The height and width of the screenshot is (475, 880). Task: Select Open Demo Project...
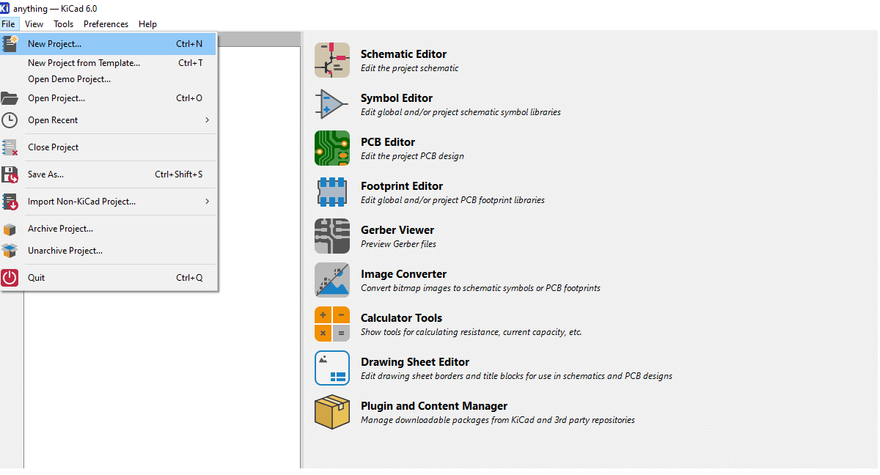coord(109,79)
